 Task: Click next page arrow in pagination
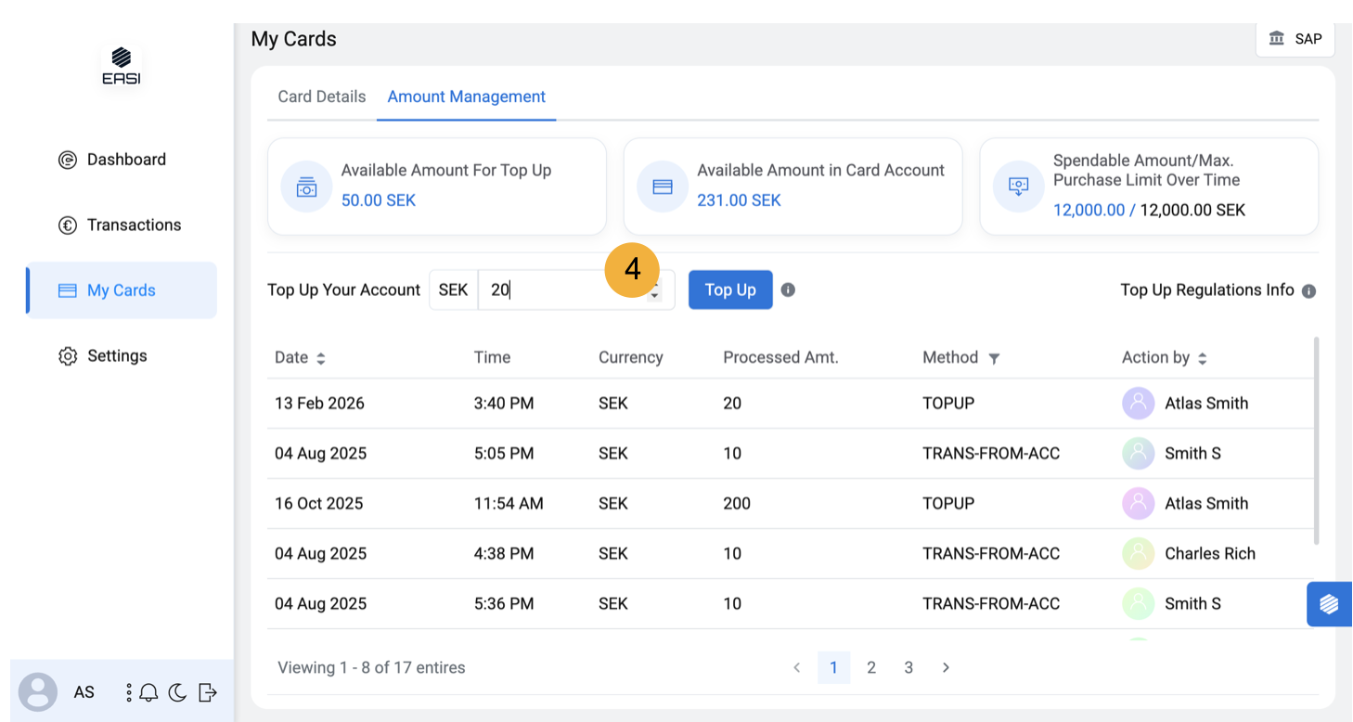click(x=946, y=667)
